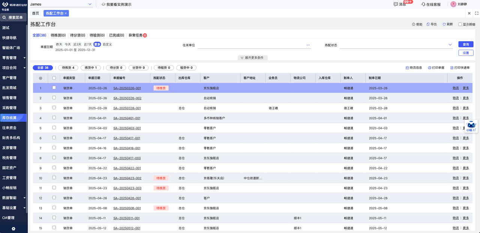Click the 打印单据 printer icon
This screenshot has height=233, width=480.
(x=429, y=68)
